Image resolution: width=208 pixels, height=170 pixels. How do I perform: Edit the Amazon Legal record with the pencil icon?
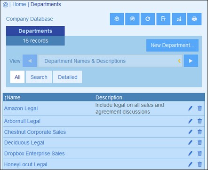190,108
